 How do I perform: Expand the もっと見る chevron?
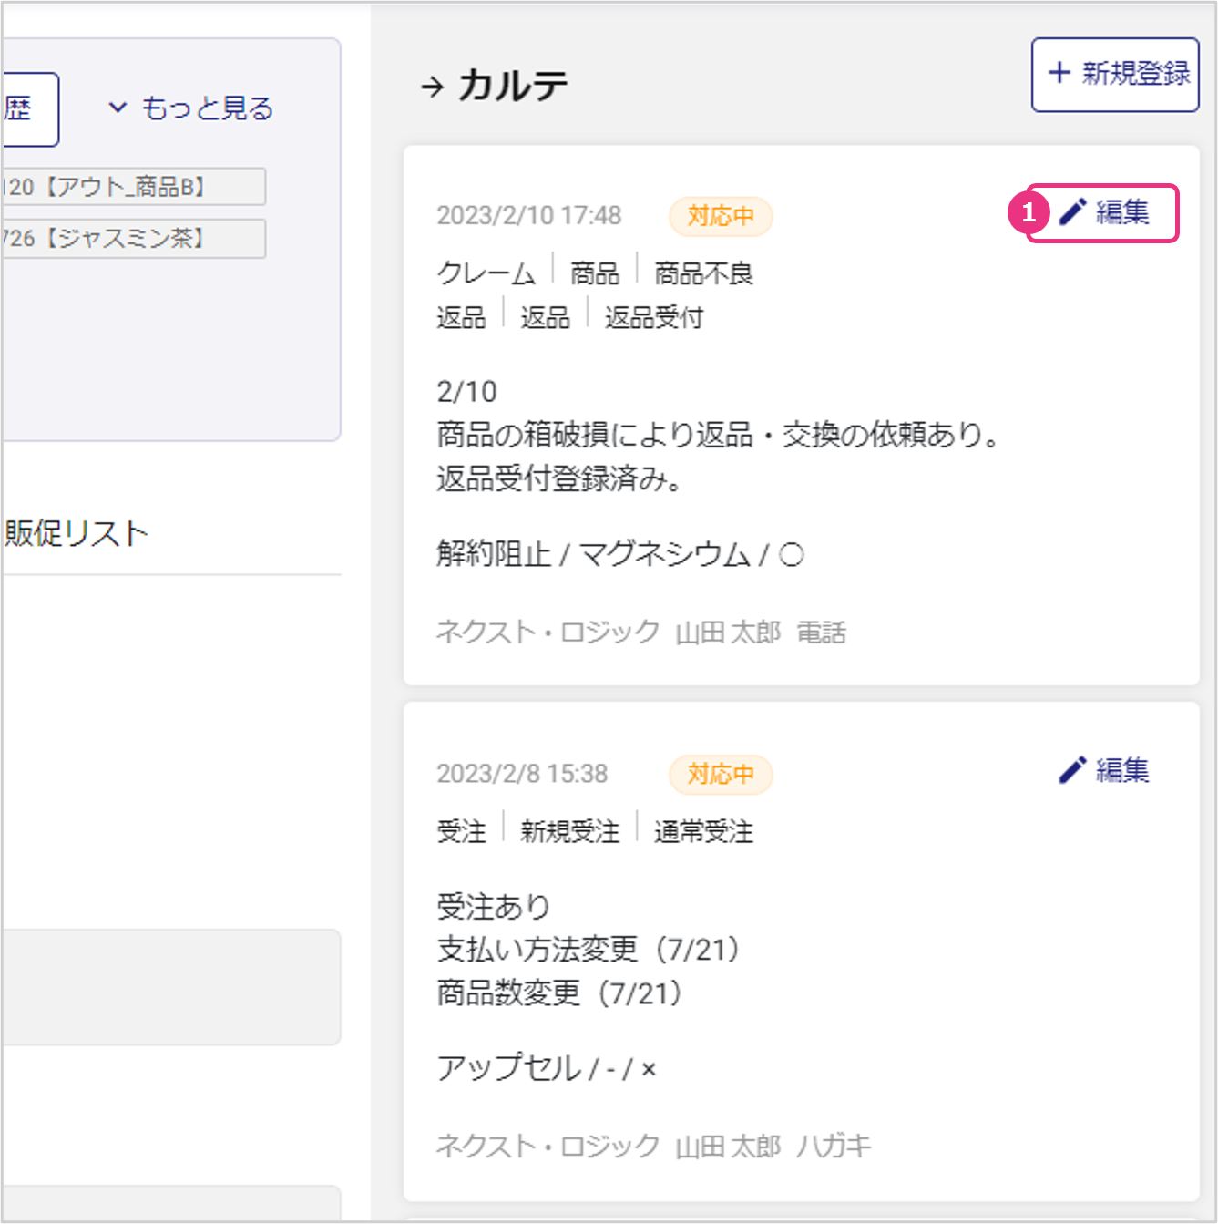coord(118,108)
